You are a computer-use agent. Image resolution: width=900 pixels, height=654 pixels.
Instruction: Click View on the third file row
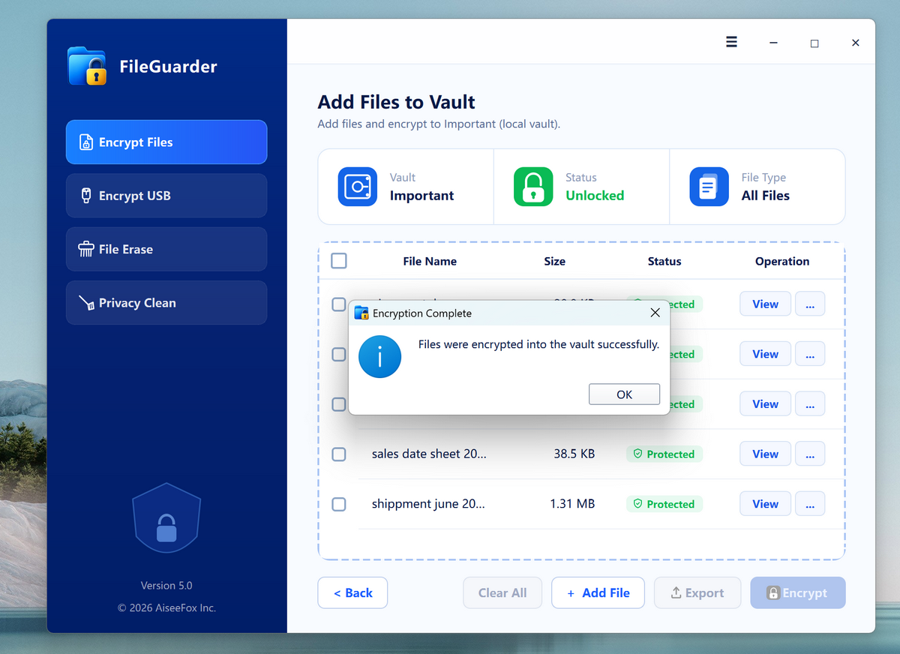tap(765, 403)
